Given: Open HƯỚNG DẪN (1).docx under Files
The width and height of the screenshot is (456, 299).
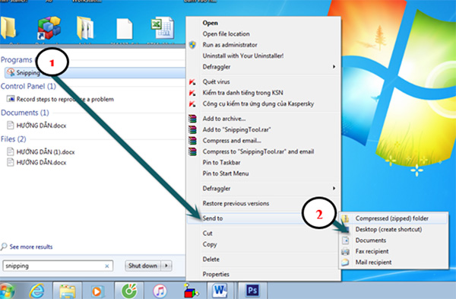Looking at the screenshot, I should click(46, 151).
